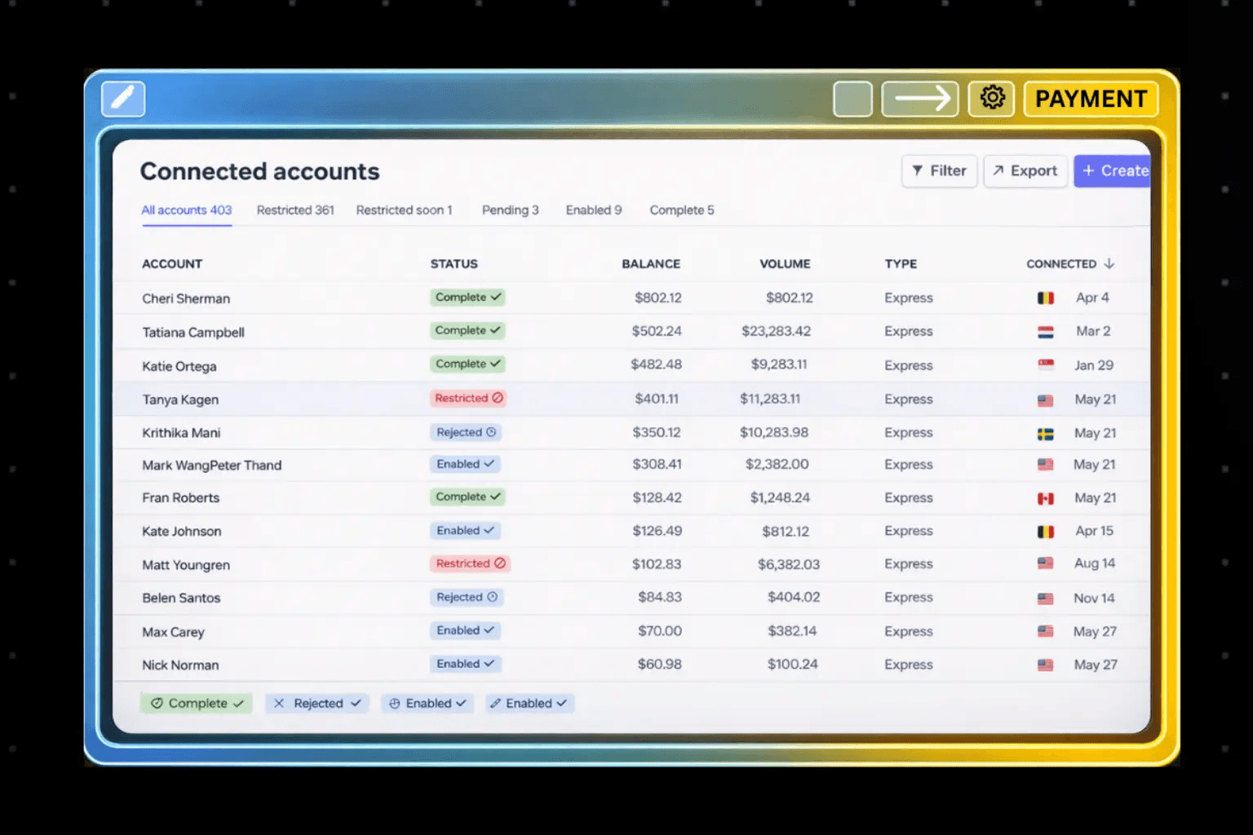
Task: Switch to the Restricted 361 tab
Action: pyautogui.click(x=295, y=210)
